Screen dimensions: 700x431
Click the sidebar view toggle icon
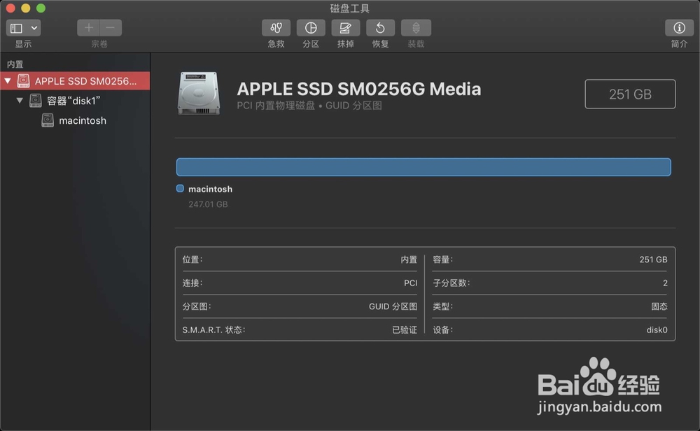pos(16,28)
